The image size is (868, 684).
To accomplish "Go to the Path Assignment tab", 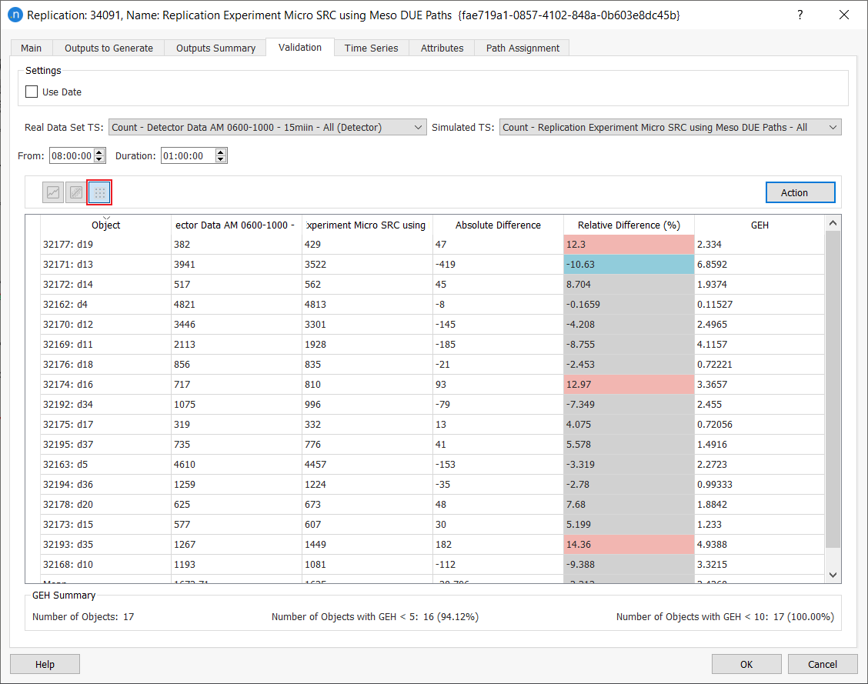I will pos(522,48).
